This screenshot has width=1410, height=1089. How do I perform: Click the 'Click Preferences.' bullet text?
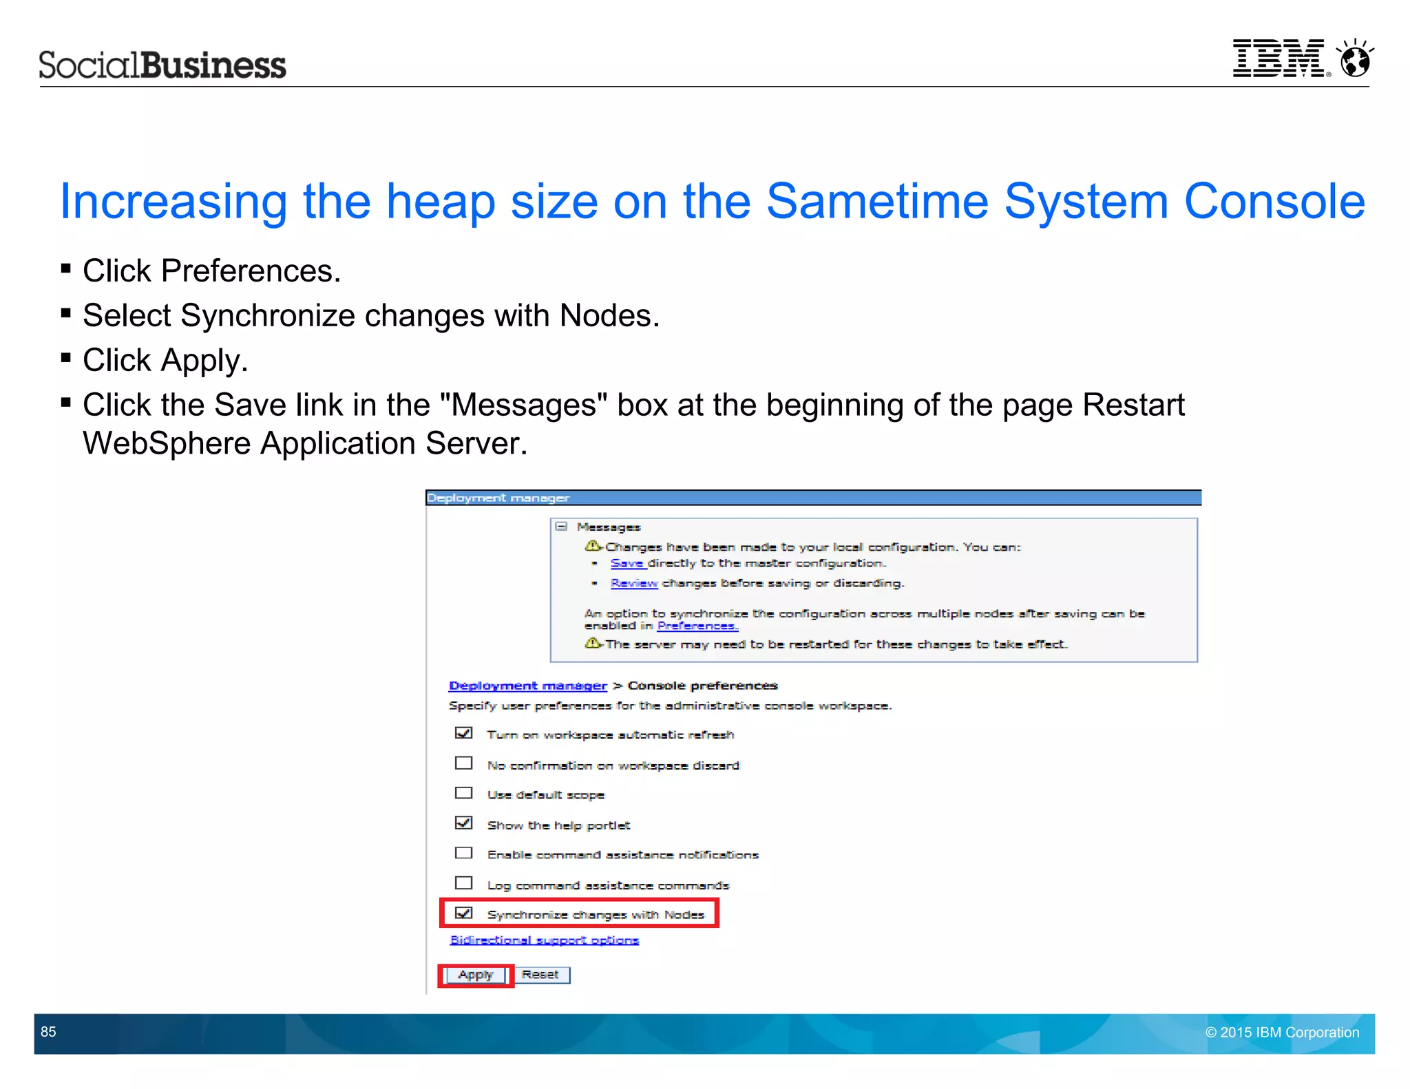click(212, 271)
